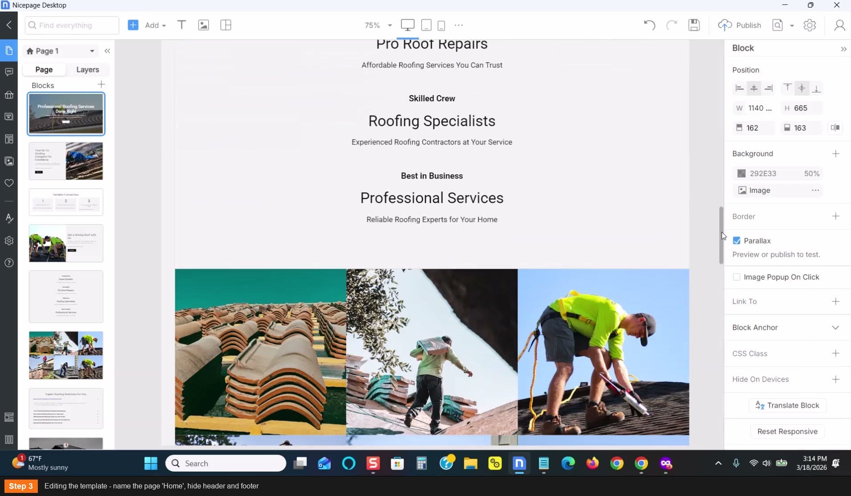Open the user account icon
851x496 pixels.
839,25
